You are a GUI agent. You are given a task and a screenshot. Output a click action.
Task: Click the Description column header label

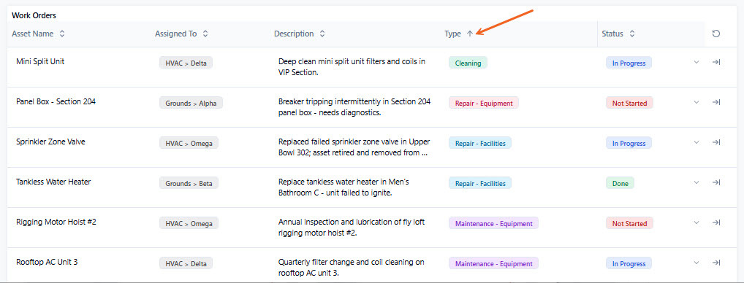tap(294, 34)
